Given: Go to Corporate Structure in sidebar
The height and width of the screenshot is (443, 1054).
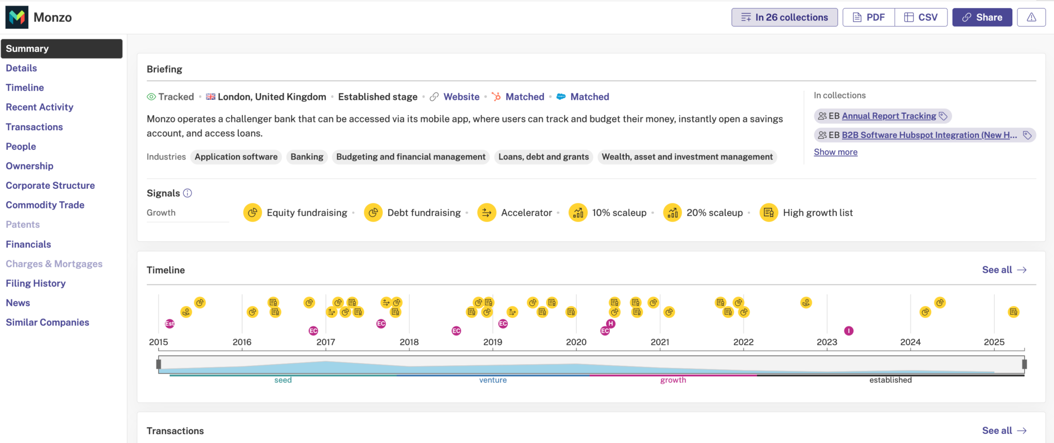Looking at the screenshot, I should (x=50, y=185).
